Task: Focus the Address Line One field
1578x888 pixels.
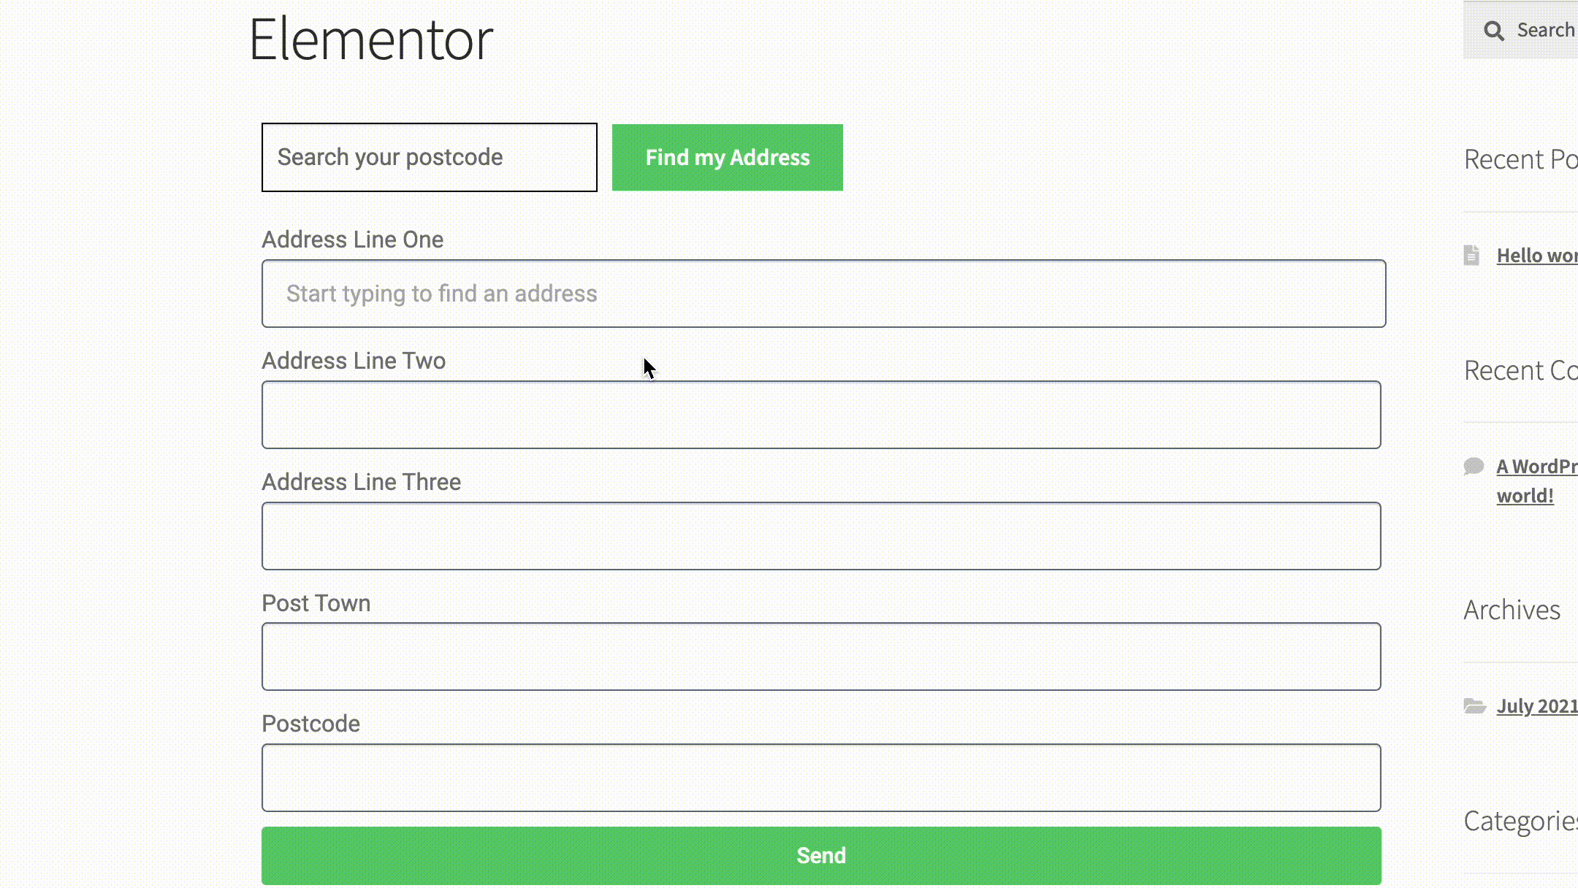Action: pos(822,293)
